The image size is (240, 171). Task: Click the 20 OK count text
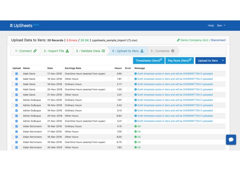[85, 40]
